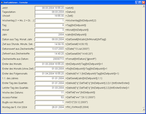This screenshot has width=146, height=114.
Task: Click the =DatTeil("ww";"29.12.2003") formula
Action: (x=80, y=97)
